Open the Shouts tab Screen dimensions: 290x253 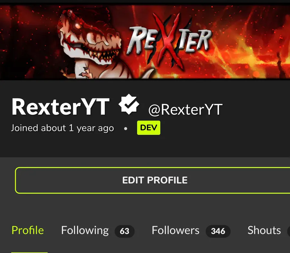coord(264,230)
